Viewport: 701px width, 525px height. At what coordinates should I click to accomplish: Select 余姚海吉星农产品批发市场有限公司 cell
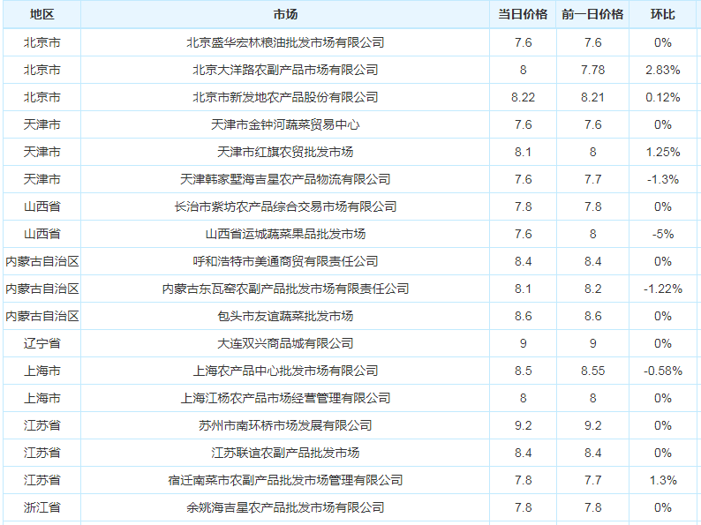(285, 507)
